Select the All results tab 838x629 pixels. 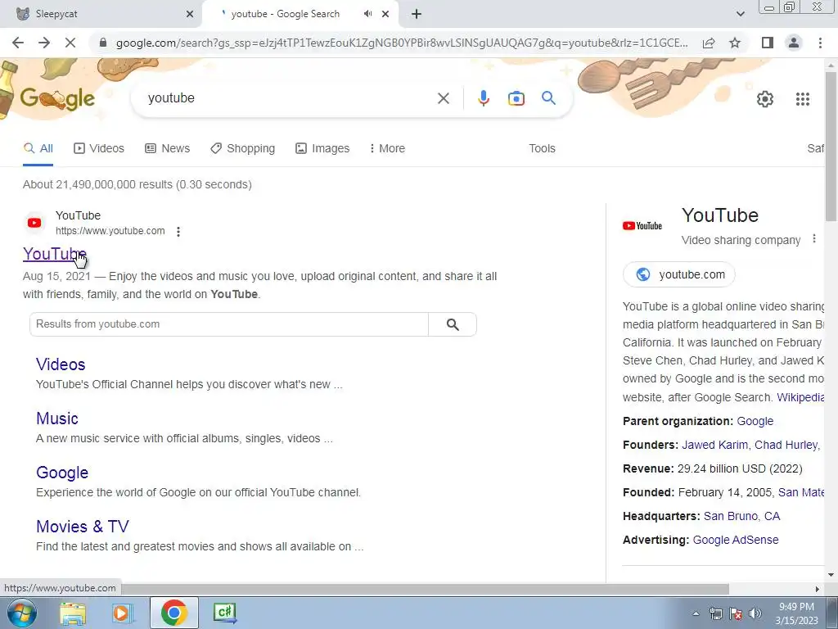[38, 148]
